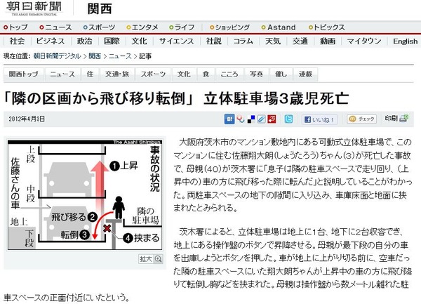This screenshot has height=304, width=421.
Task: Go to 政治 category
Action: tap(85, 41)
